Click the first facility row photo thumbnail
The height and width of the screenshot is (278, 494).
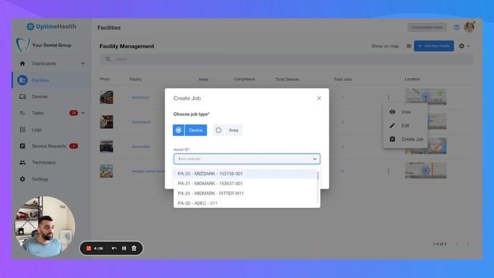tap(107, 97)
